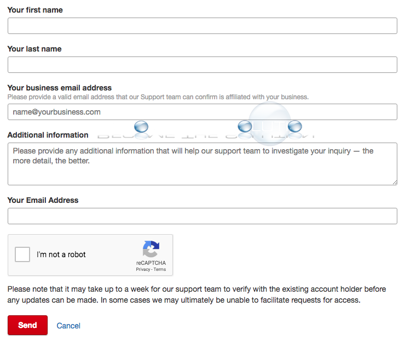Click the reCAPTCHA logo icon
This screenshot has width=405, height=346.
pyautogui.click(x=151, y=249)
